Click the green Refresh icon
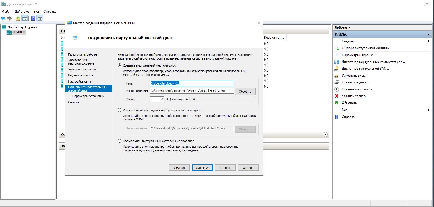Screen dimensions: 434x207 pyautogui.click(x=337, y=103)
